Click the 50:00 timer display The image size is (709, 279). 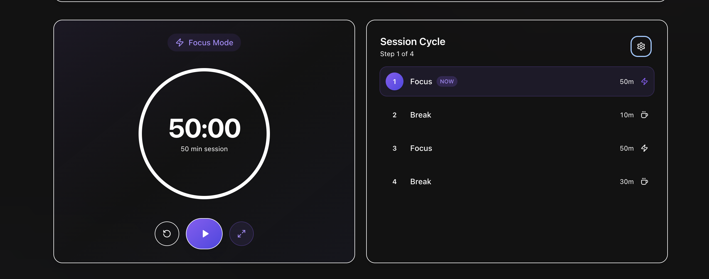click(205, 128)
